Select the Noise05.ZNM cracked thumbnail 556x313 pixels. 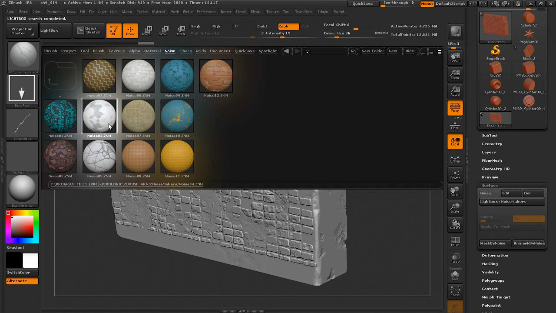(x=99, y=156)
